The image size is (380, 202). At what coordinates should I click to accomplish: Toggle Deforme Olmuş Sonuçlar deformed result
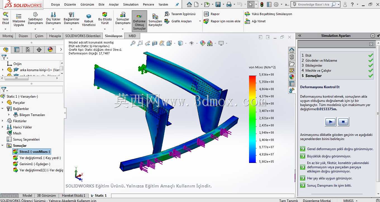coord(139,21)
